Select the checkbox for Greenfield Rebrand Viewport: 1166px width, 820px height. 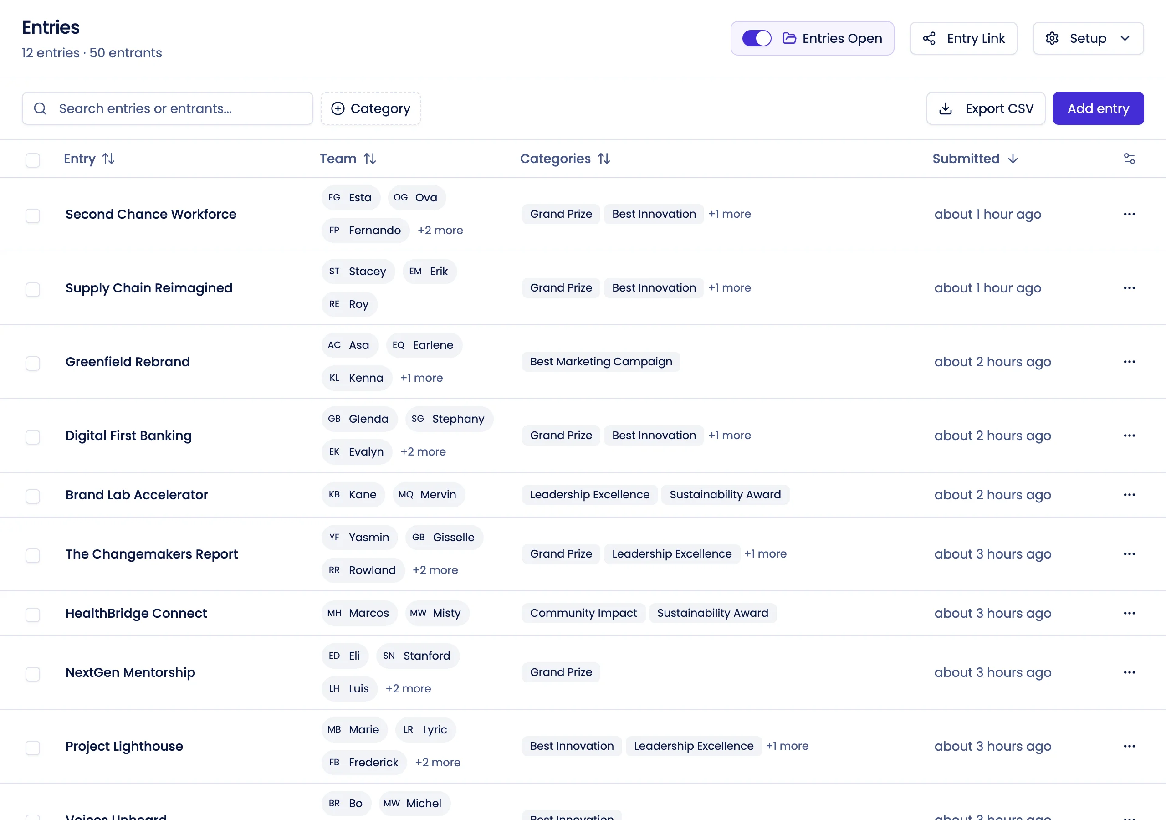point(32,363)
